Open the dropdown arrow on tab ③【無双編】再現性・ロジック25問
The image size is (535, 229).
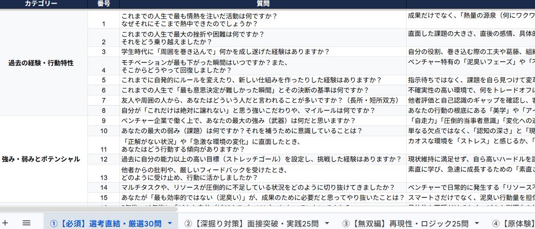(x=477, y=223)
